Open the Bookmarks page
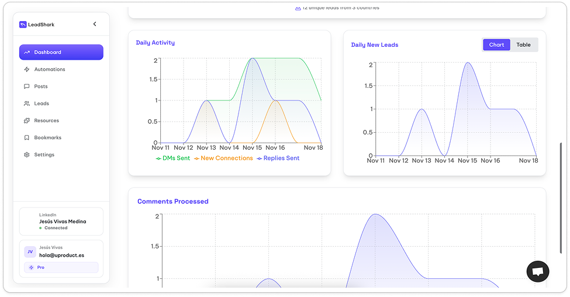Screen dimensions: 570x297 (61, 138)
